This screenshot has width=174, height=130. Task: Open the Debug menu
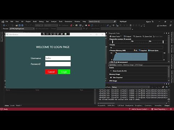(x=41, y=22)
